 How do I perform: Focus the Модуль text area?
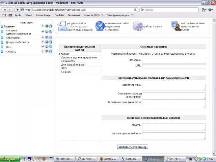click(174, 127)
